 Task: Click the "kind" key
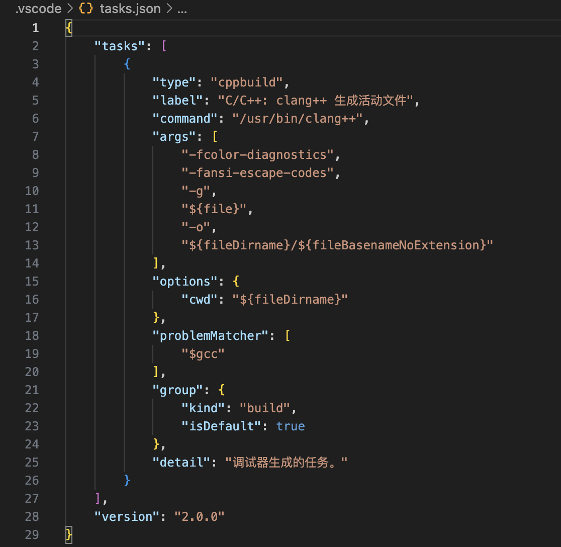tap(203, 408)
